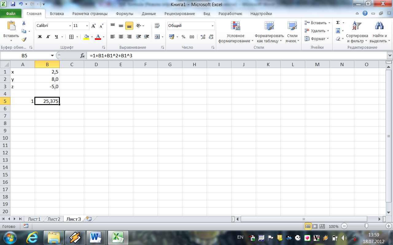
Task: Click the Percent Style icon
Action: (183, 37)
